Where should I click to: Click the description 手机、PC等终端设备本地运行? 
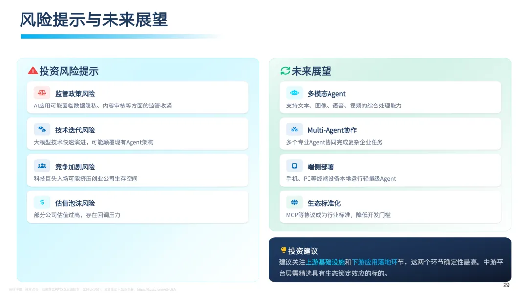pos(341,179)
